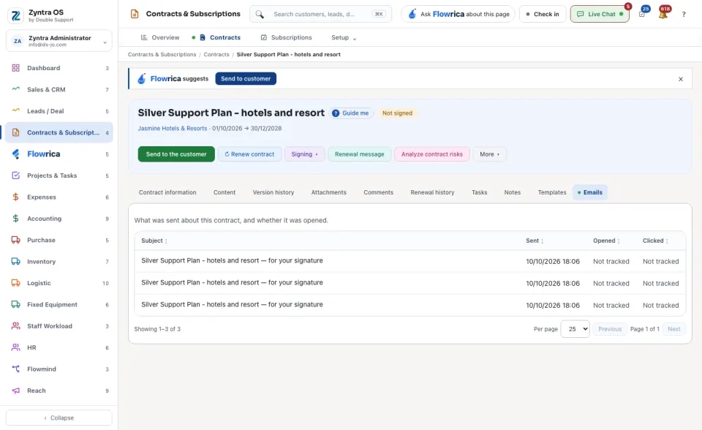Open the Flowmind sidebar icon

click(15, 369)
